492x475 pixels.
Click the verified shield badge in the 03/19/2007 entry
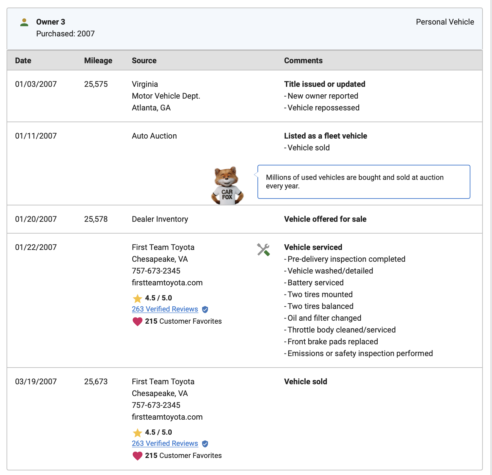(x=205, y=444)
